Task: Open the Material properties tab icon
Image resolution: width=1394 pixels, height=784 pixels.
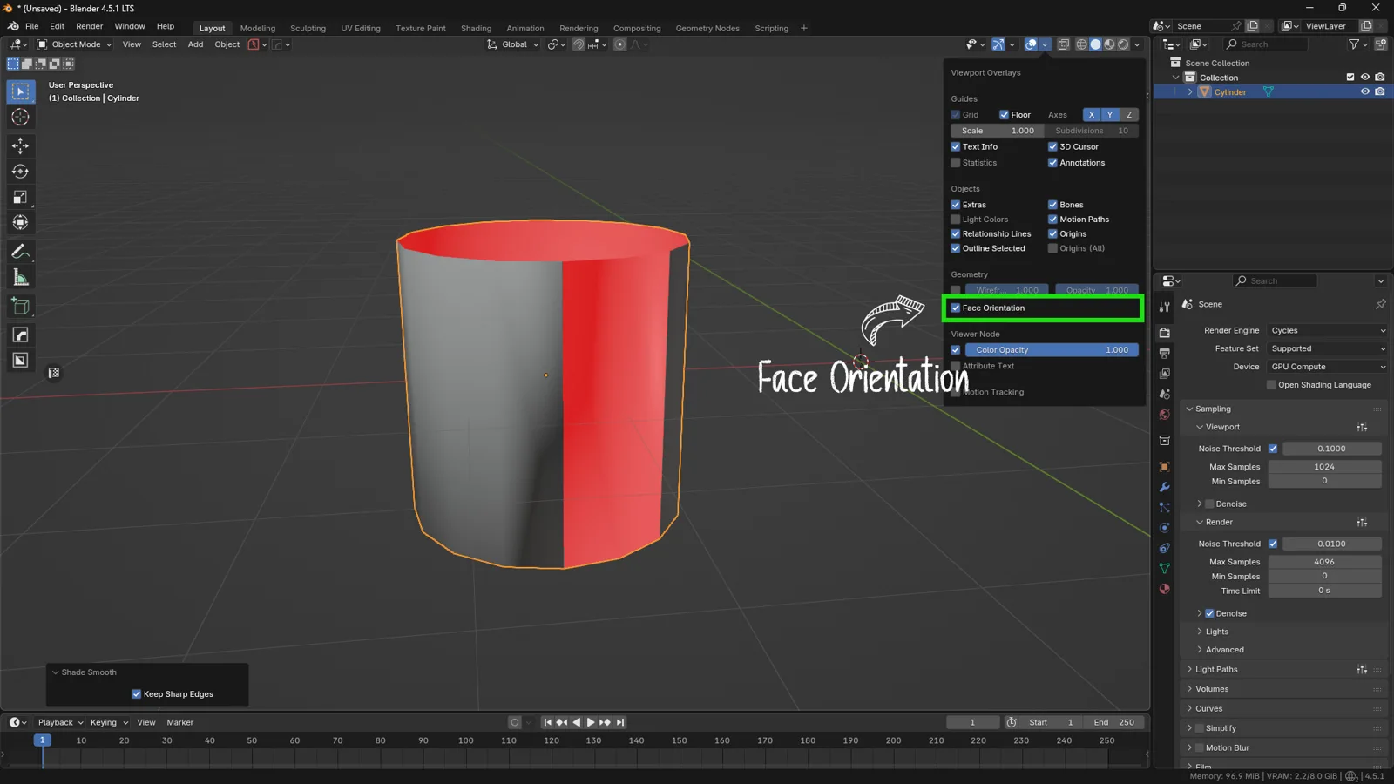Action: [x=1165, y=589]
